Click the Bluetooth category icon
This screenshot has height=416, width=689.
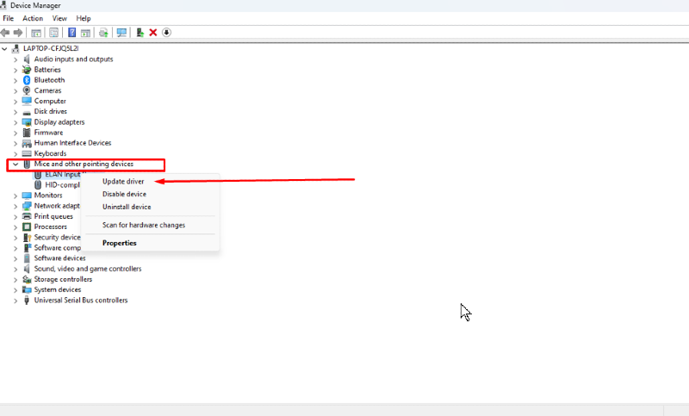pos(27,80)
